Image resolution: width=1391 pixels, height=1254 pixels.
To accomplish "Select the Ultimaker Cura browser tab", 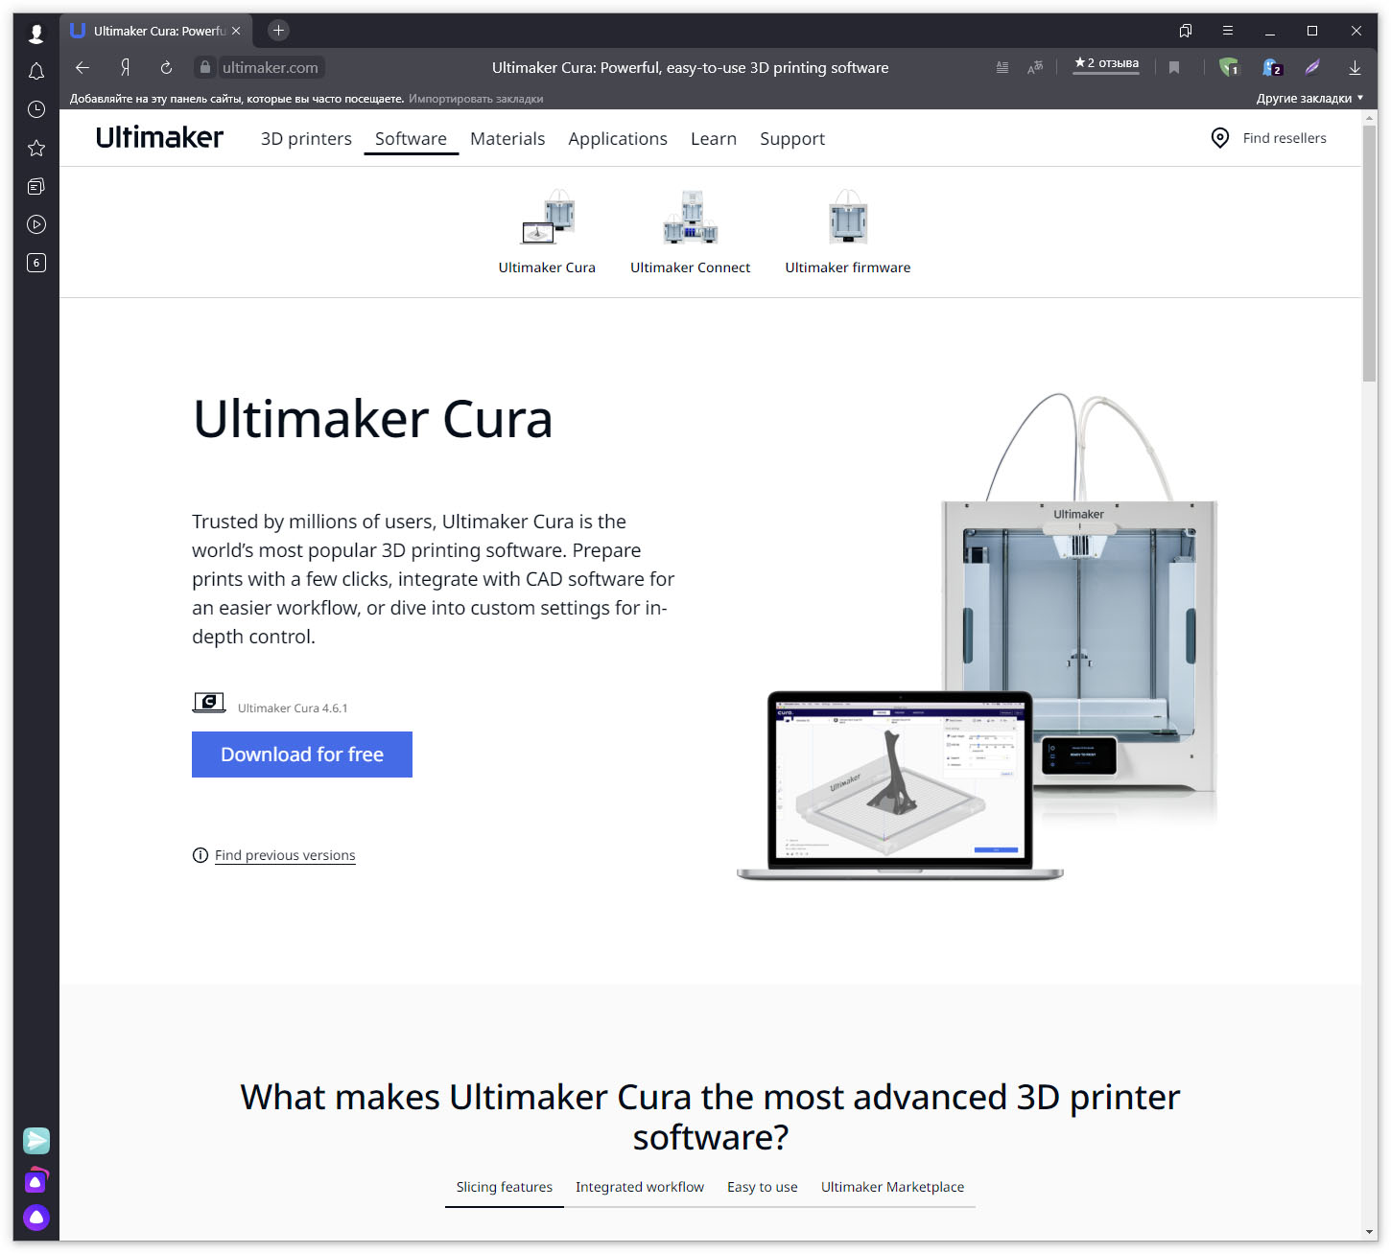I will point(155,31).
